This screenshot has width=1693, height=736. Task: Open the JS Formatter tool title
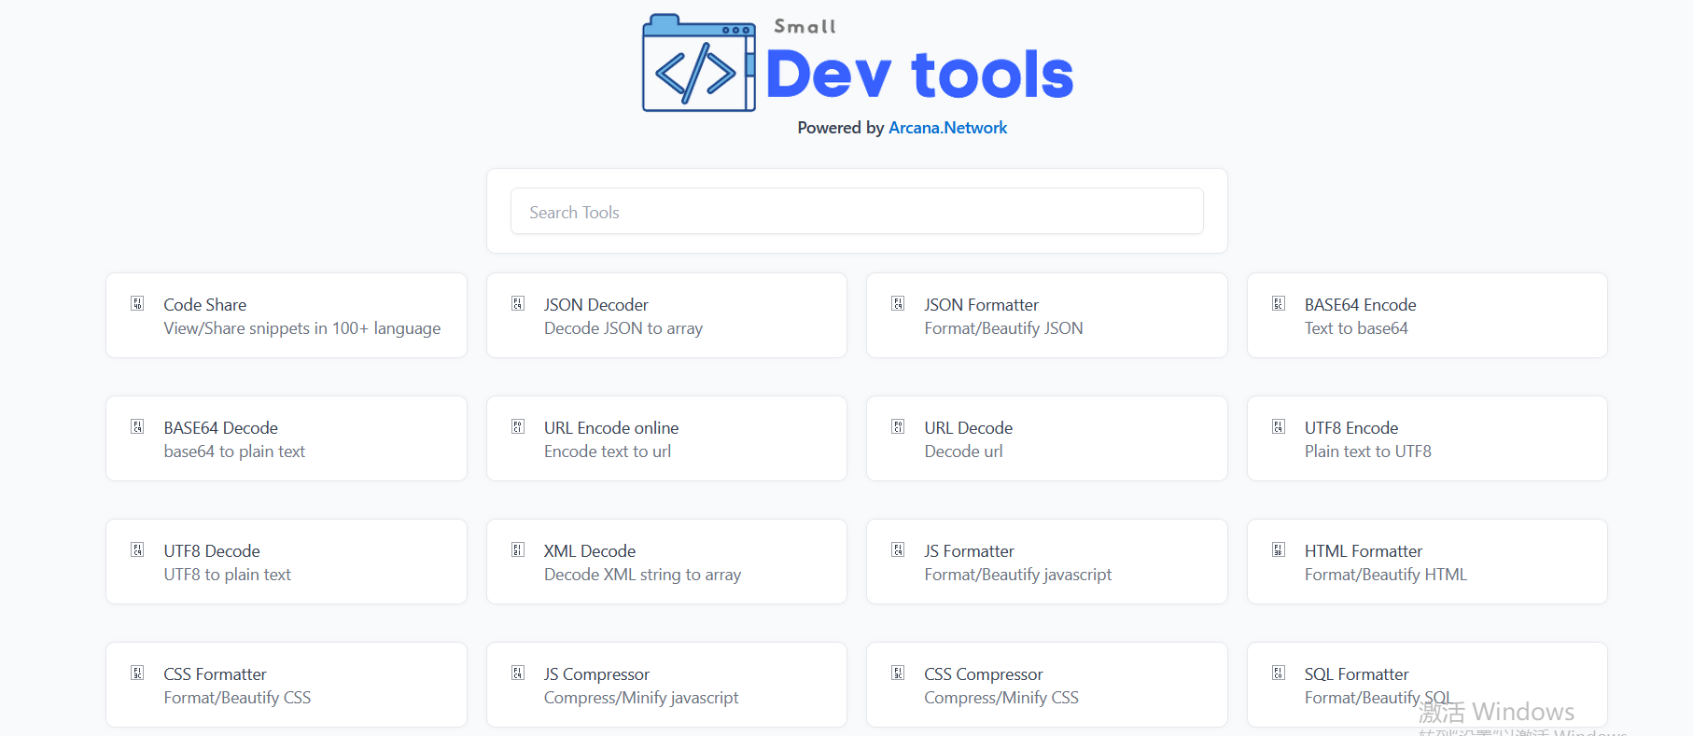click(x=969, y=551)
